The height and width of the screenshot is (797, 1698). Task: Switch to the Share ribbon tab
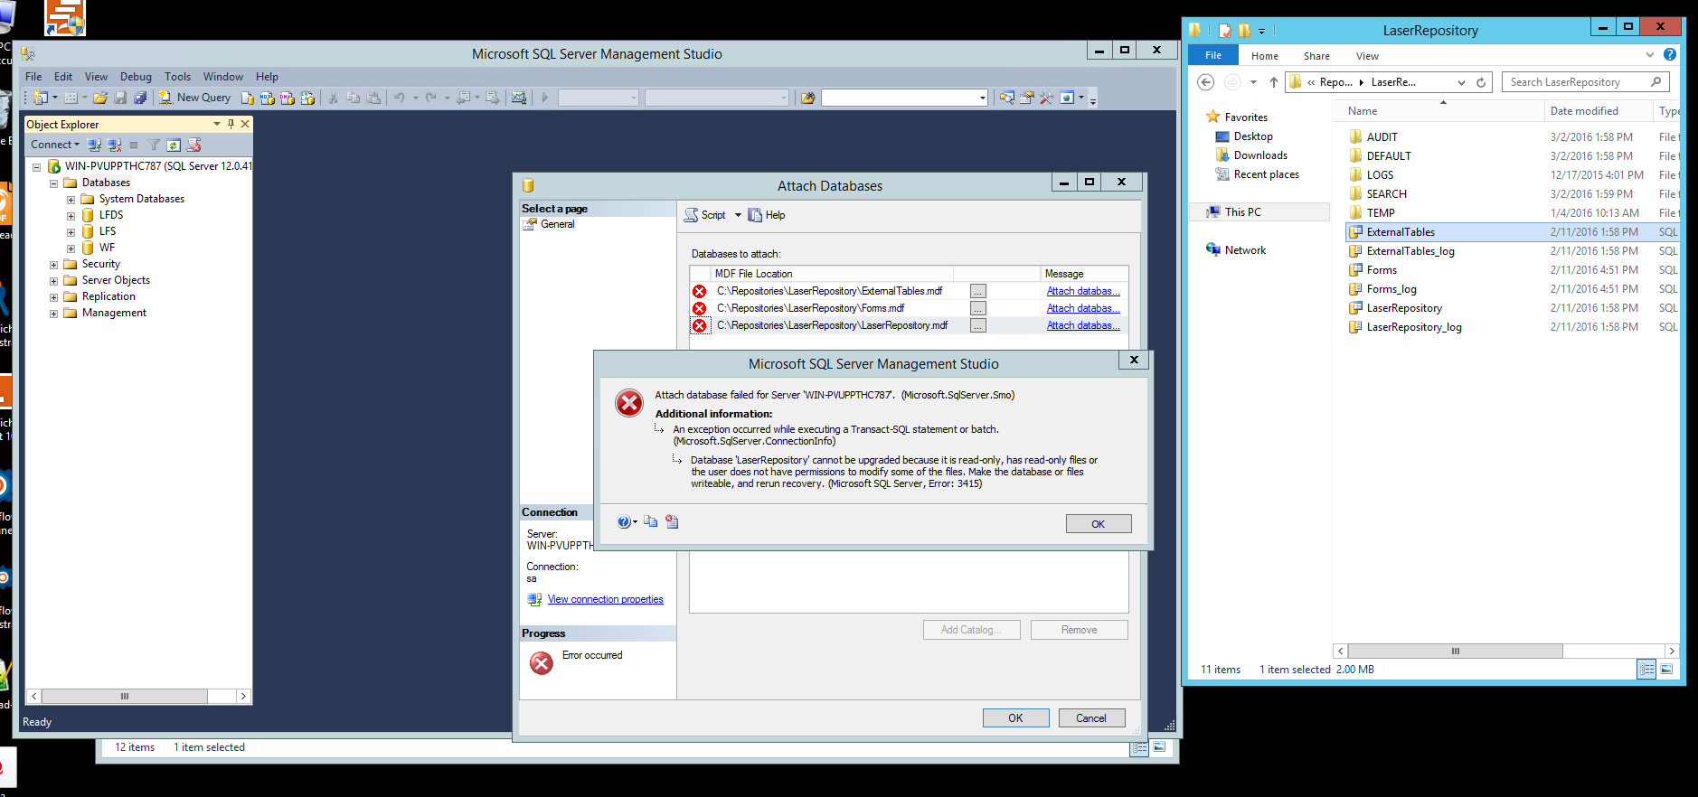click(x=1316, y=56)
